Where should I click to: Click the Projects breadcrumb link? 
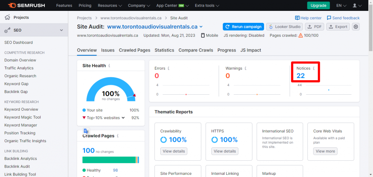84,18
